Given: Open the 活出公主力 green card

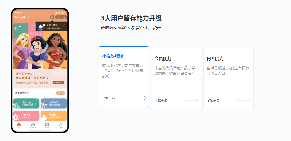Looking at the screenshot, I should [26, 103].
